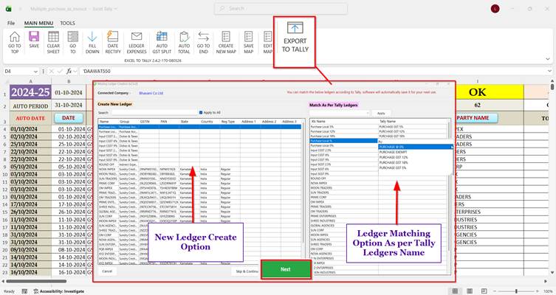Click the formula bar cancel X icon

(x=52, y=72)
